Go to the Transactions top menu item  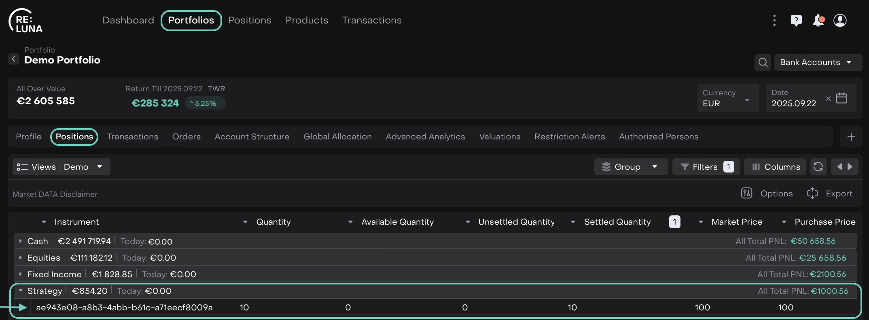(x=371, y=20)
